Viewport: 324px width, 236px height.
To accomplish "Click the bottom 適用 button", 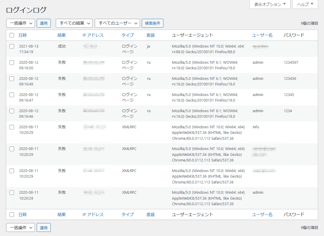I will click(44, 227).
